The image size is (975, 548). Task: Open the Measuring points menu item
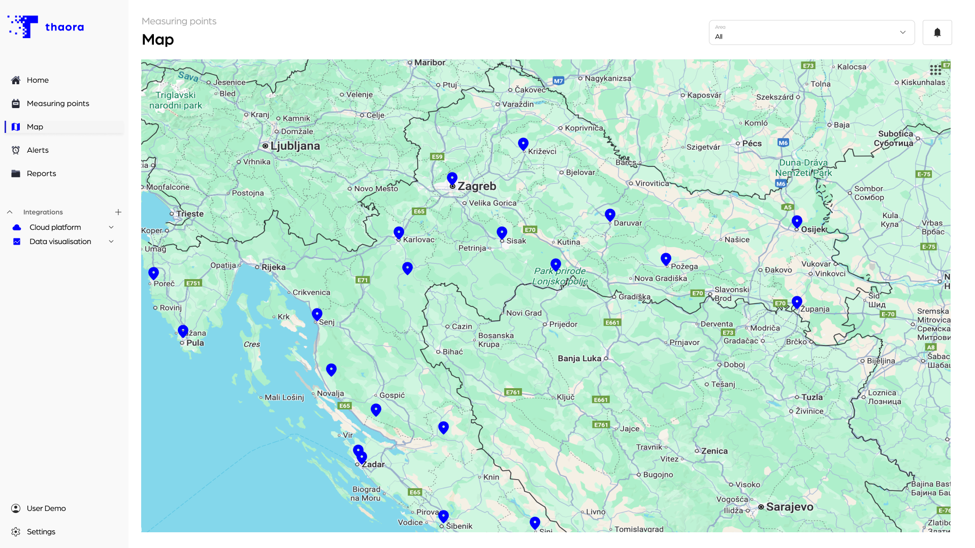58,104
